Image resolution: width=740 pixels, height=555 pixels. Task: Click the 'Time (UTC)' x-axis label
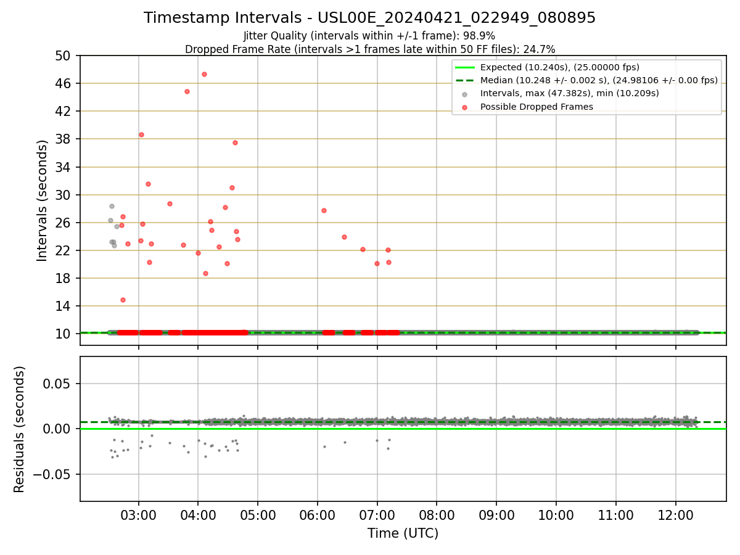point(403,533)
